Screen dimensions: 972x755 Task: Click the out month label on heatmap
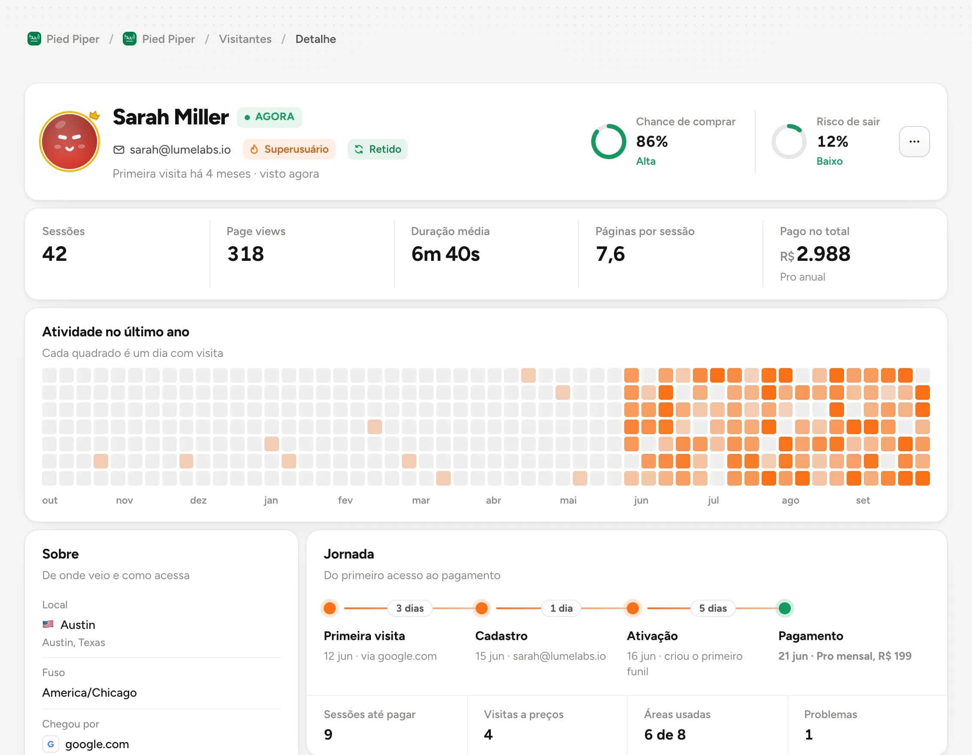[50, 500]
